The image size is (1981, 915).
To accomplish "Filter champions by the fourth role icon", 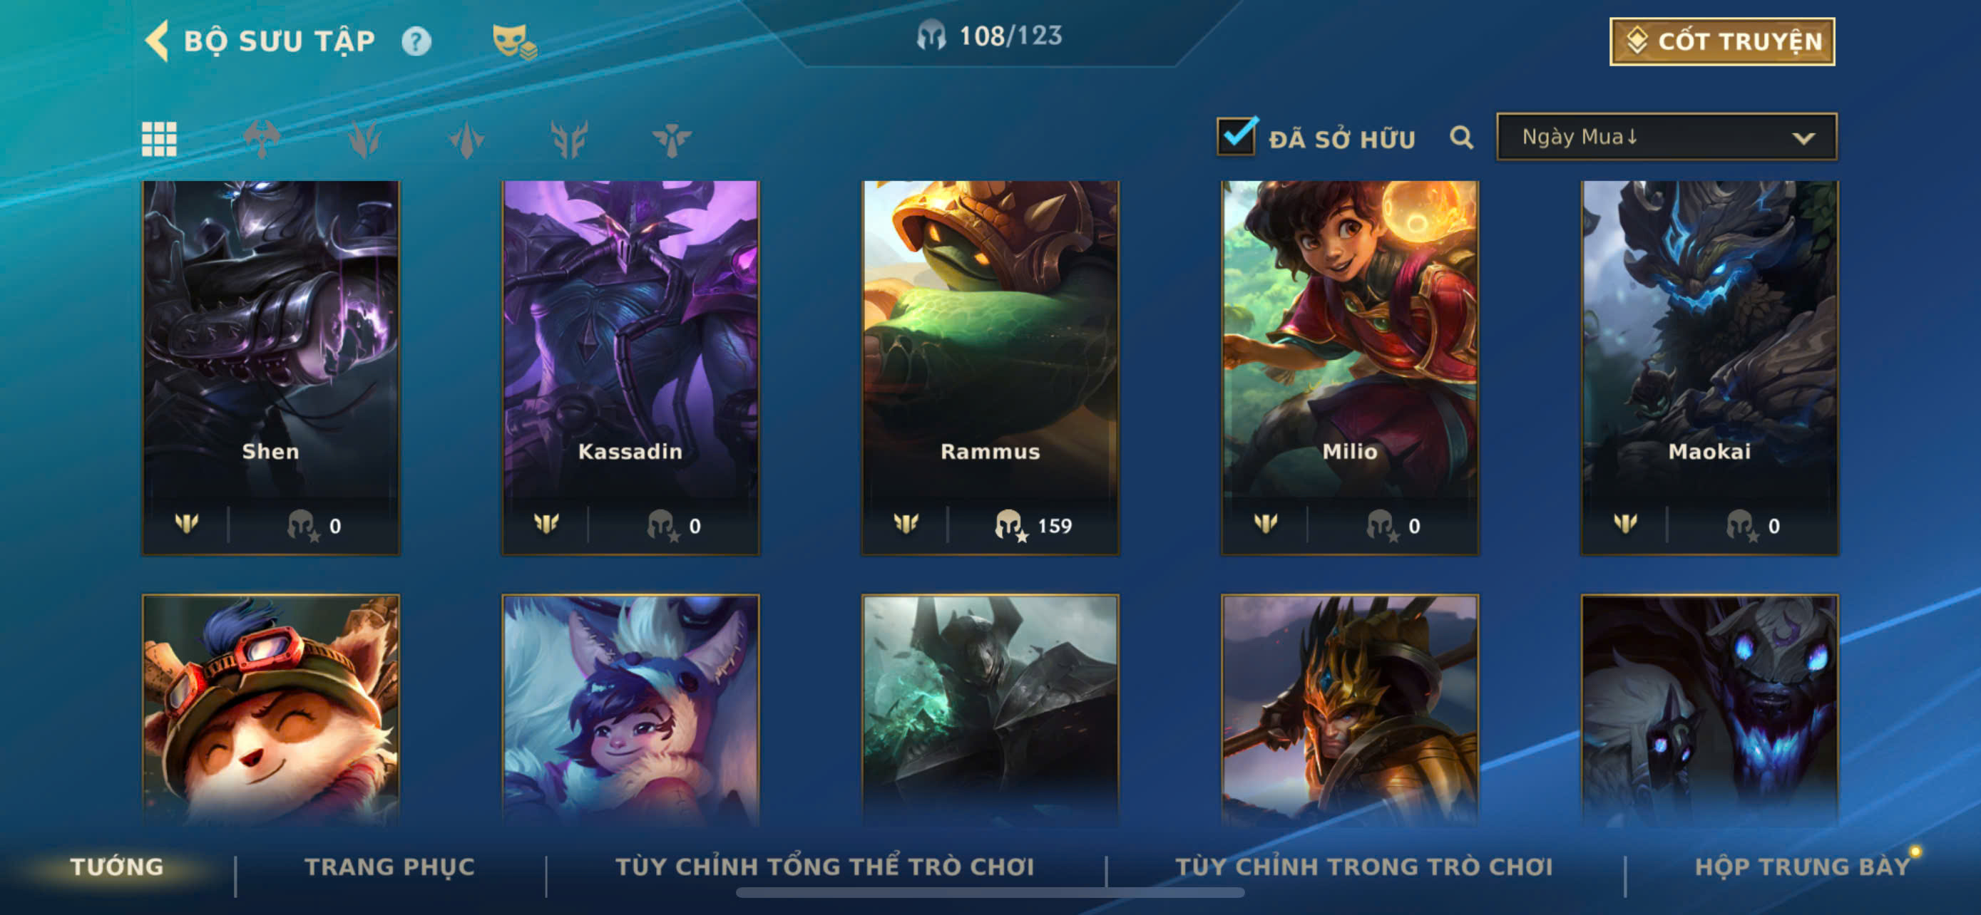I will pos(569,139).
